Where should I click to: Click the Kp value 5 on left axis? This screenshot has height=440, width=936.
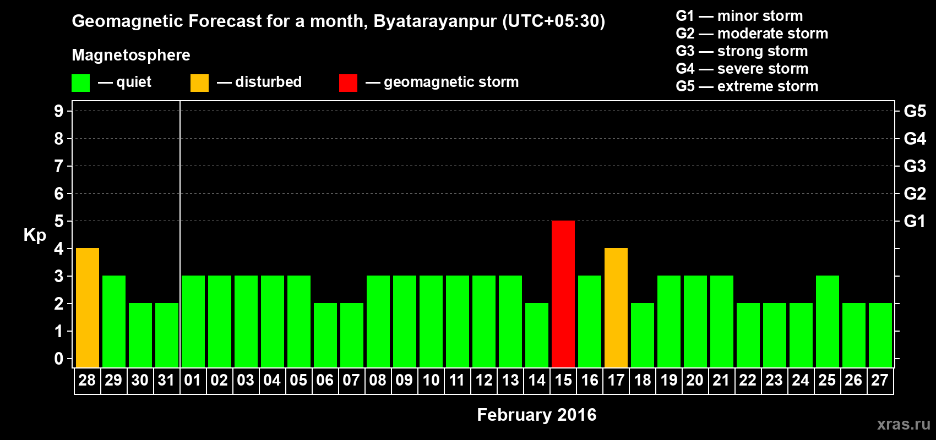click(x=59, y=221)
